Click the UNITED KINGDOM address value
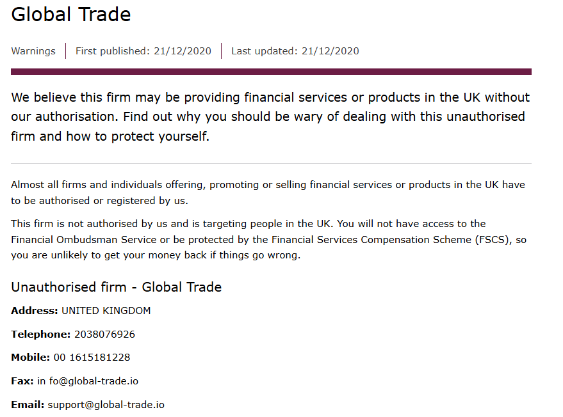The height and width of the screenshot is (417, 563). 106,310
